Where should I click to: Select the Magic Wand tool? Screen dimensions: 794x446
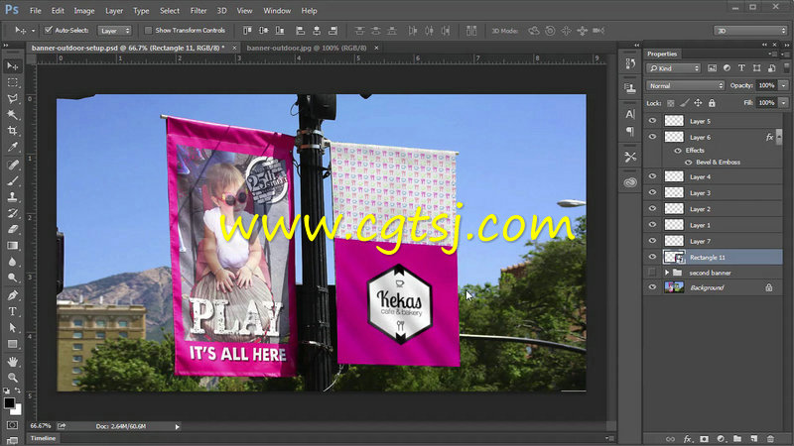point(12,115)
